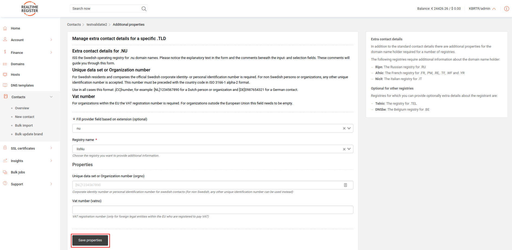Collapse the KBRTR/admin account menu

click(494, 8)
